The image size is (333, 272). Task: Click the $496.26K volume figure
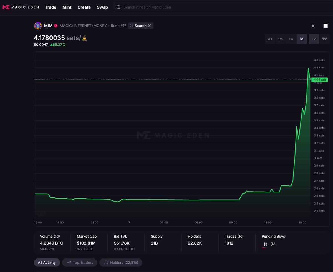tap(47, 249)
